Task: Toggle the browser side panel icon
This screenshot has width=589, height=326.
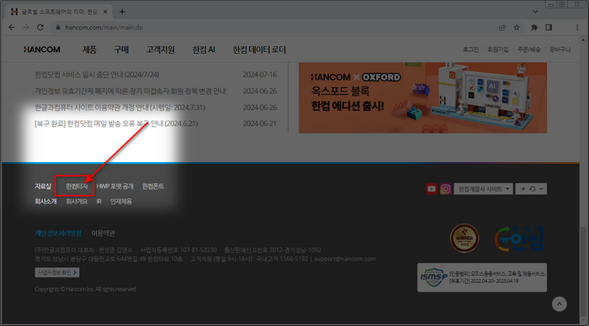Action: point(549,28)
